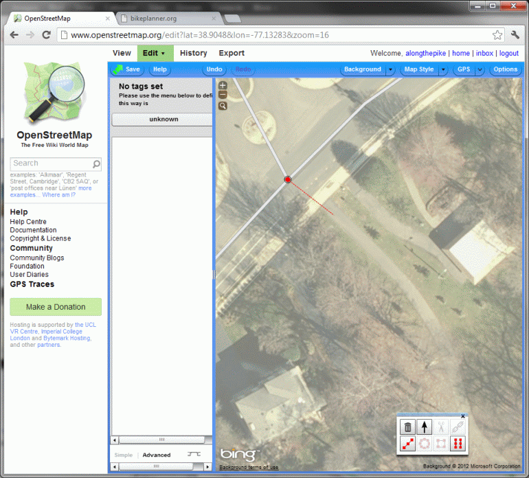Open a new browser tab
Screen dimensions: 529x478
coord(233,19)
